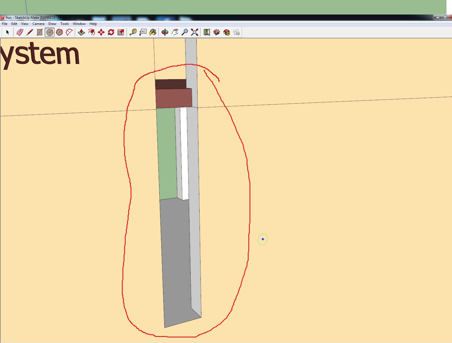Pick the Eraser tool

point(20,32)
